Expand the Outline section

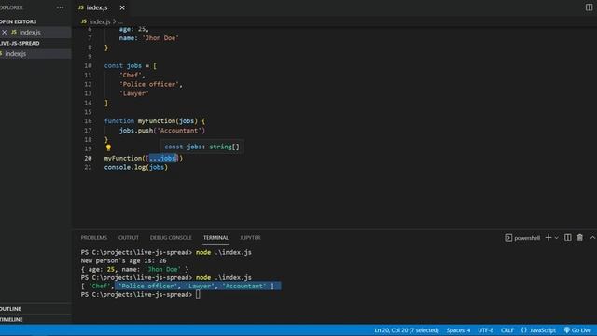(x=10, y=309)
